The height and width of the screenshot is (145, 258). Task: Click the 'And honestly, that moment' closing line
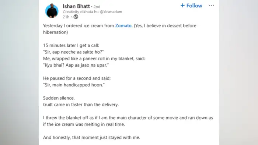tap(92, 137)
